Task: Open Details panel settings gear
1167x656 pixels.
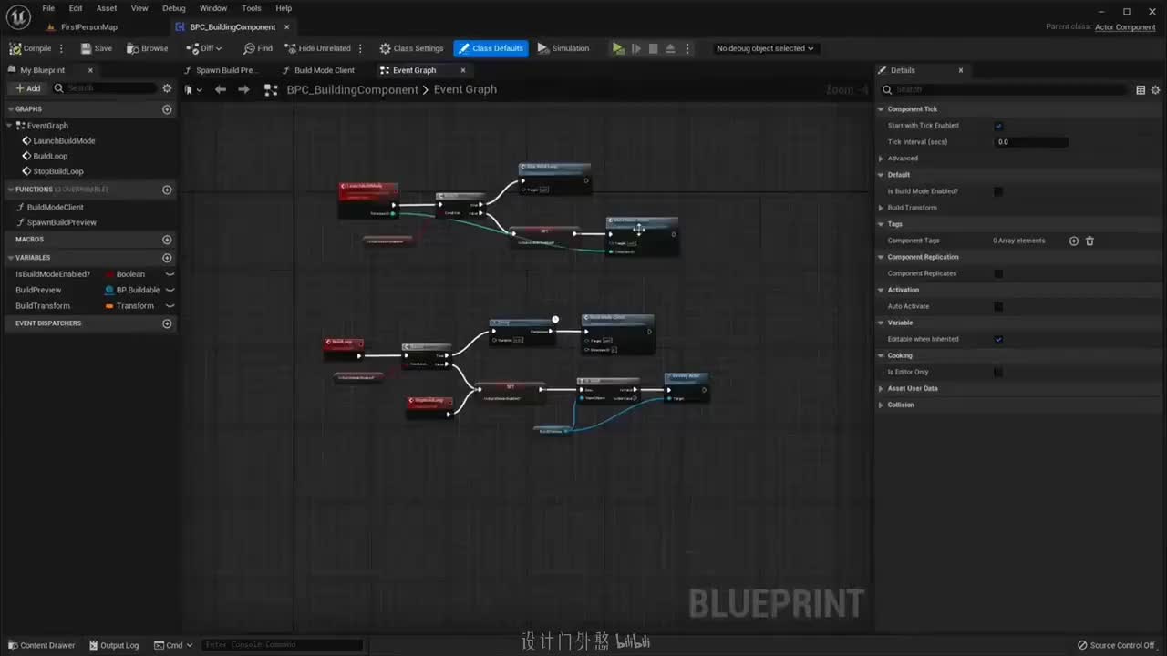Action: click(x=1156, y=89)
